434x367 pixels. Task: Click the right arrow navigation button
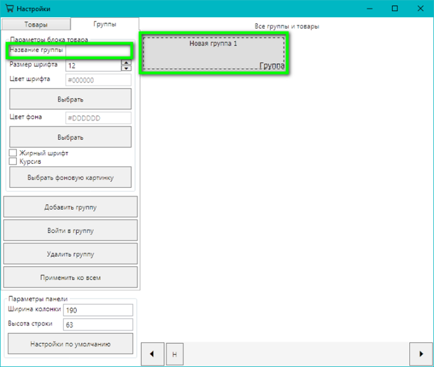pyautogui.click(x=420, y=353)
